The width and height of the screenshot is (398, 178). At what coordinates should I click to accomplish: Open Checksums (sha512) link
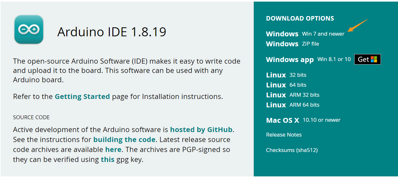292,150
